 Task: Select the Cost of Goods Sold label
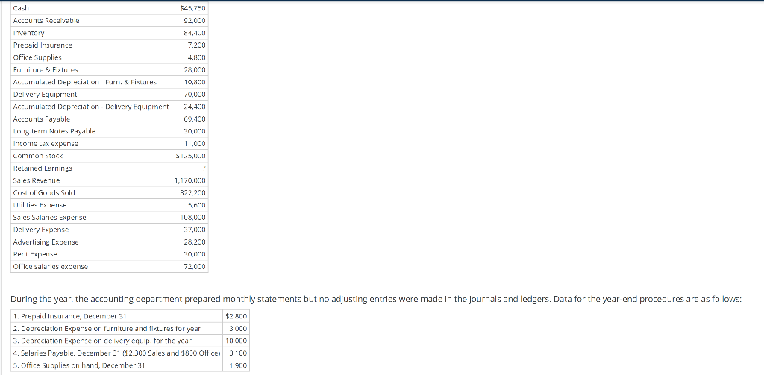click(44, 193)
